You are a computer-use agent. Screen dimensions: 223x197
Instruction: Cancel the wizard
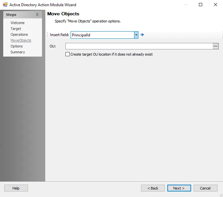tap(205, 188)
